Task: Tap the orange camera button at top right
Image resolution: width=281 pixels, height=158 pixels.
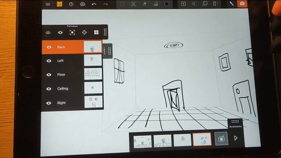Action: (x=242, y=4)
